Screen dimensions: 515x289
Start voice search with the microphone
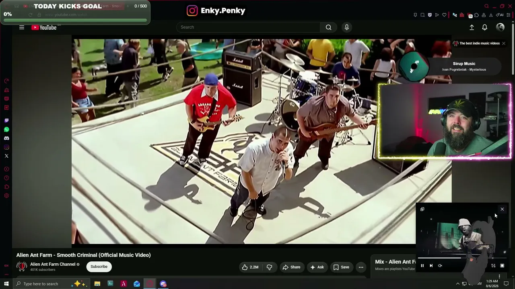(347, 27)
